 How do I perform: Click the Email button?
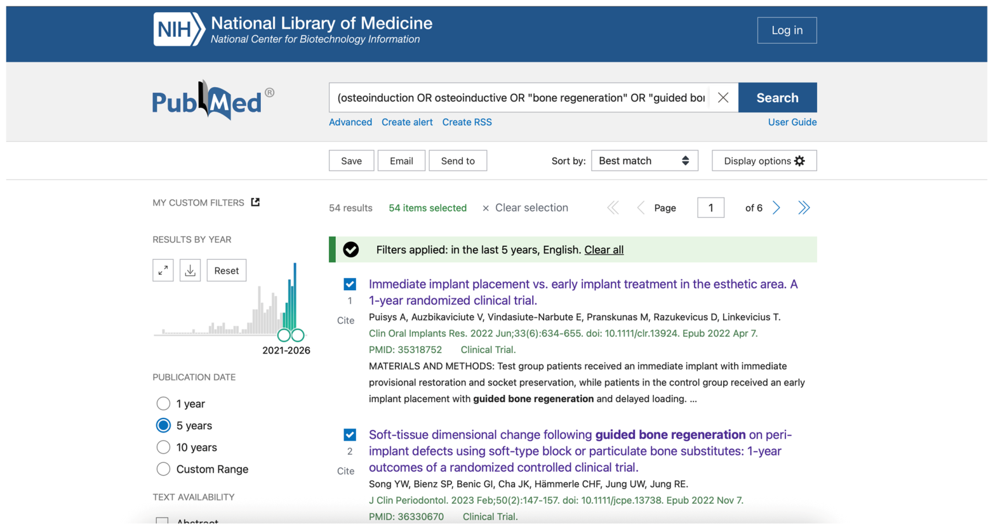tap(401, 161)
